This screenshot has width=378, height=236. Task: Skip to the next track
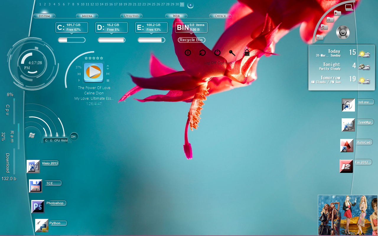click(x=108, y=74)
